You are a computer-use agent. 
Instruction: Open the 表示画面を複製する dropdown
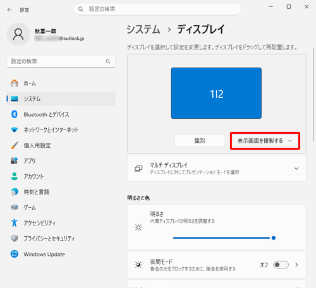[x=265, y=141]
